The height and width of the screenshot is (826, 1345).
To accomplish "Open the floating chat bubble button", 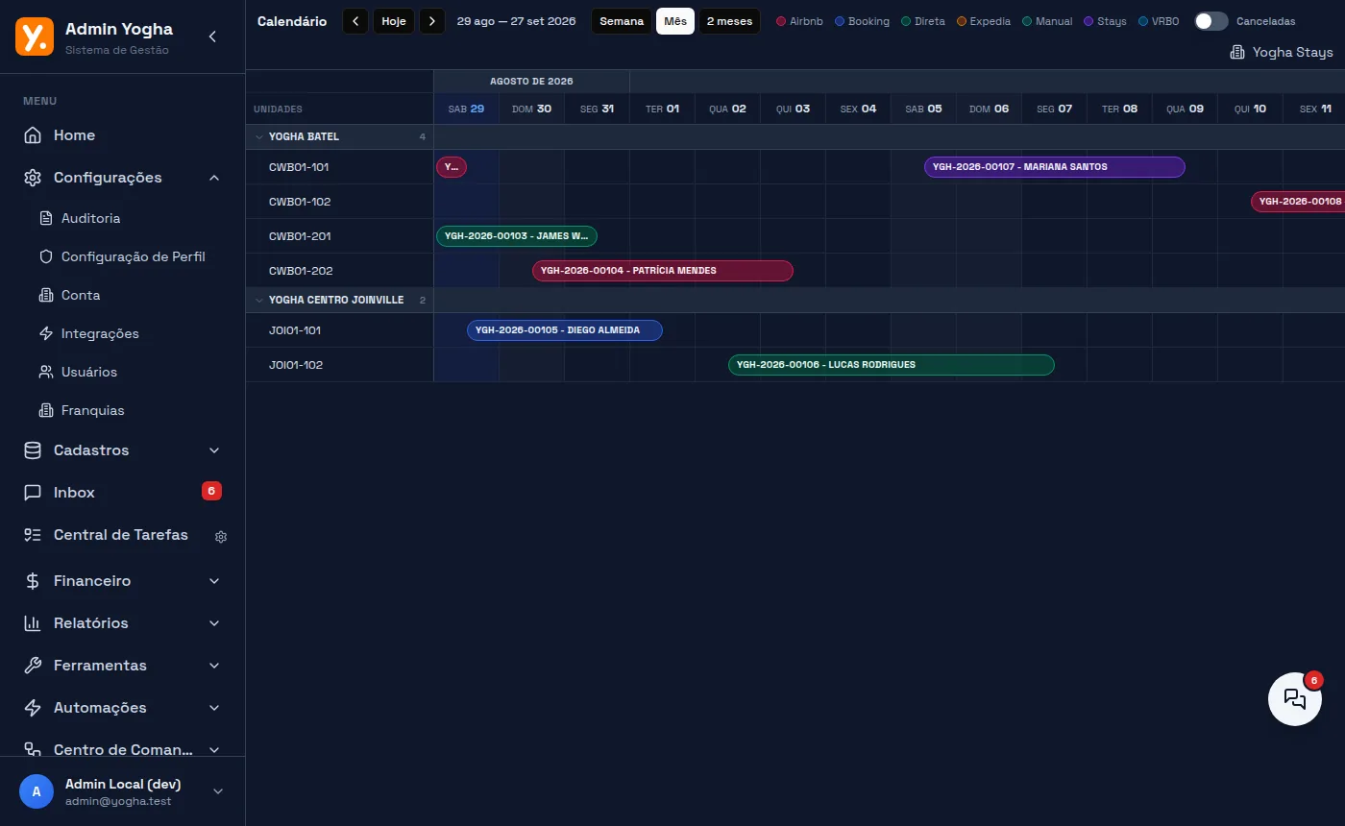I will (1295, 698).
